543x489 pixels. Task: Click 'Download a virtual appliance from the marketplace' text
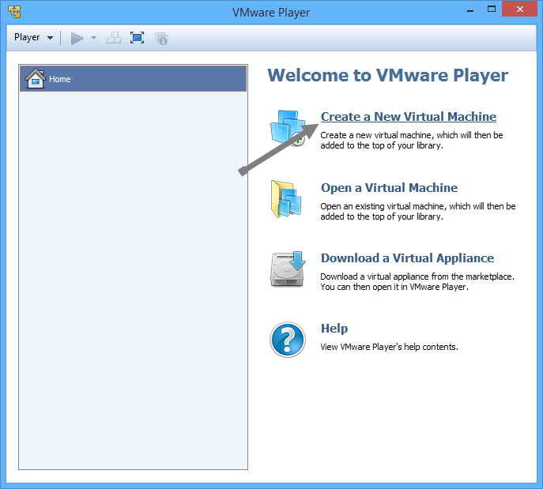417,276
